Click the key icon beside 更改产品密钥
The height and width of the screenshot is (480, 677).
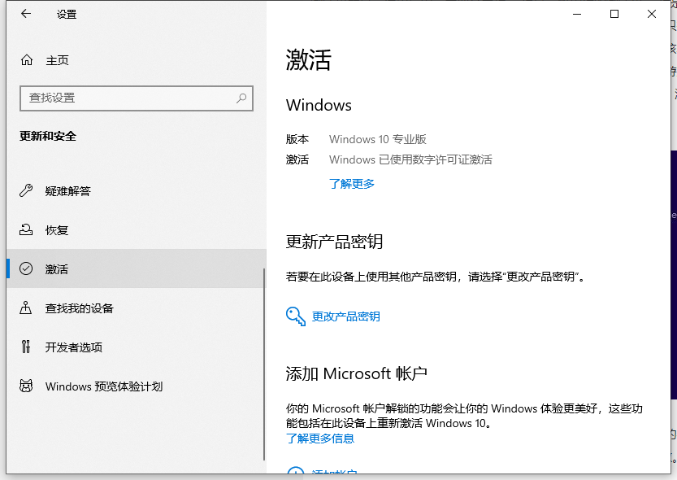pos(295,316)
